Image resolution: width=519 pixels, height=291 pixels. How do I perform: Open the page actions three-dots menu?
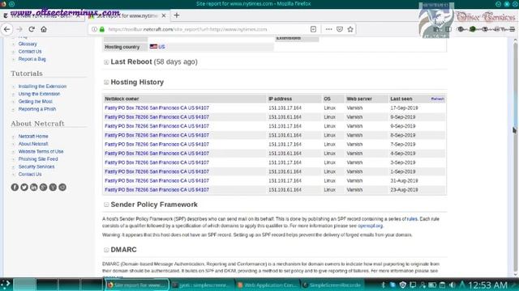coord(328,29)
